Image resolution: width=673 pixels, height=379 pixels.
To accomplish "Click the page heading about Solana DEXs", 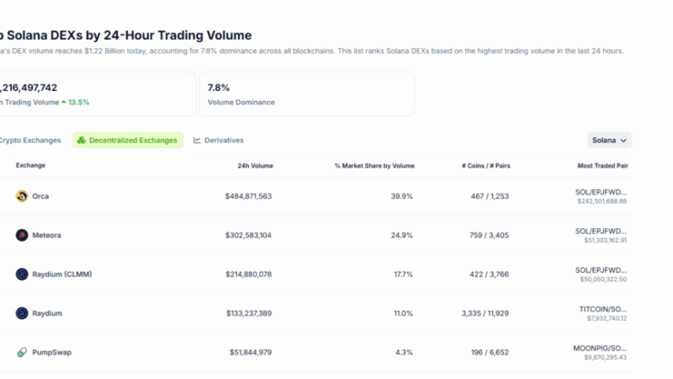I will coord(125,35).
